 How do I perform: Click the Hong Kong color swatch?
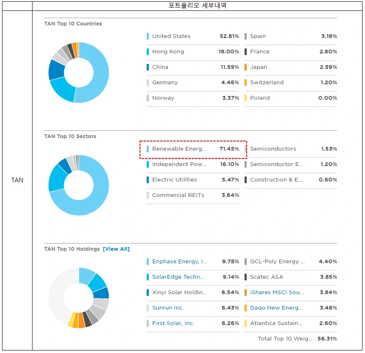[148, 51]
